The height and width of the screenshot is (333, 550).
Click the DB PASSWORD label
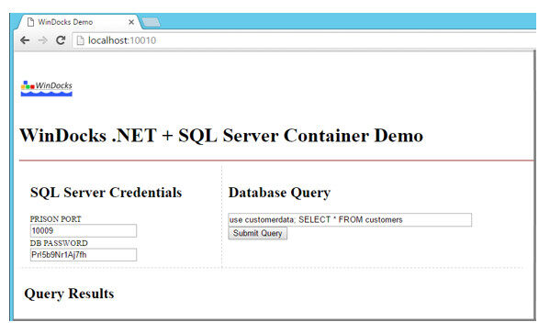tap(59, 243)
